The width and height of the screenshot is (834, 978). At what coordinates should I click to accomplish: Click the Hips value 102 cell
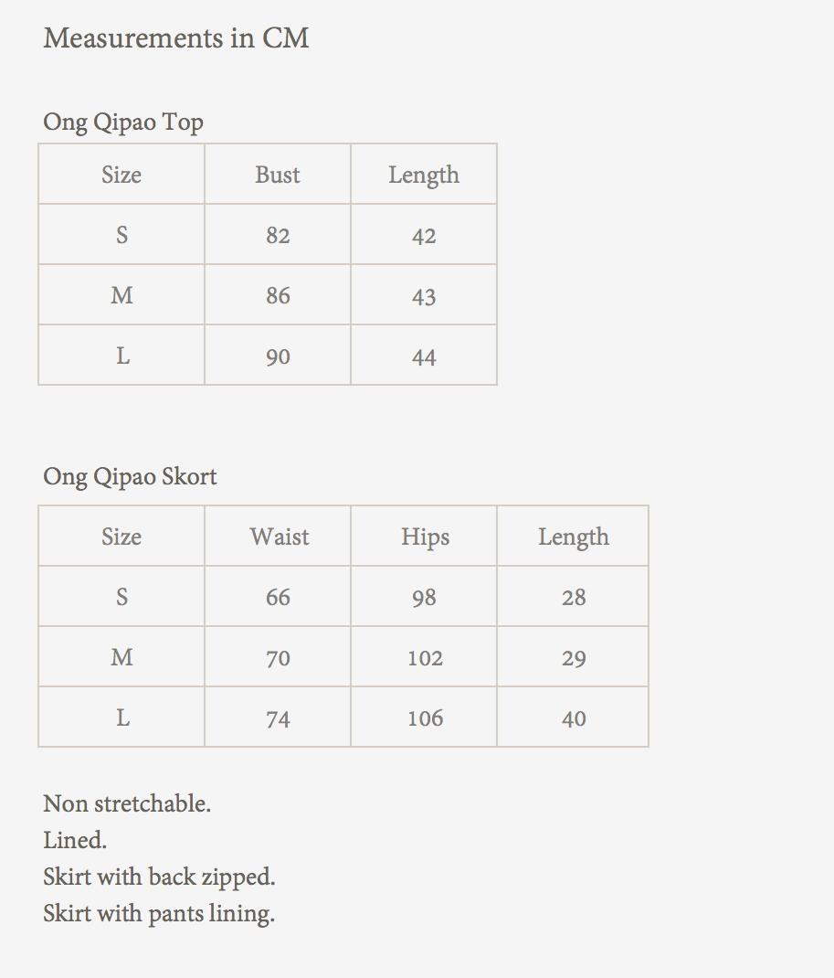[425, 658]
